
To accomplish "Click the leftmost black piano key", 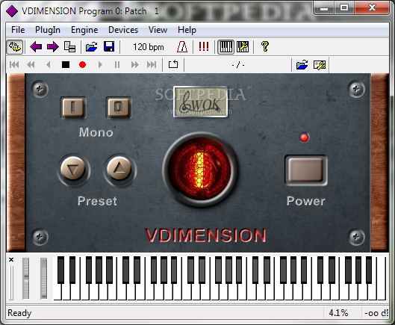I will coord(60,270).
